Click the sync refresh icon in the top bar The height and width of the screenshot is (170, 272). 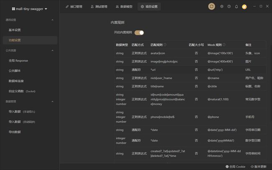213,7
